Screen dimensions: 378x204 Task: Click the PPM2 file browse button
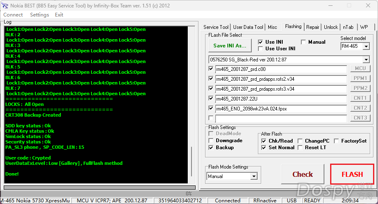coord(360,88)
